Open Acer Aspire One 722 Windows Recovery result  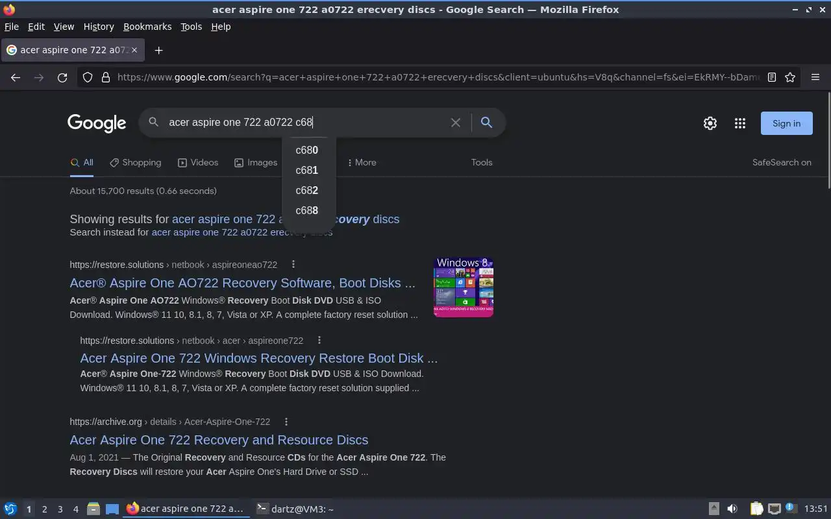click(x=258, y=358)
